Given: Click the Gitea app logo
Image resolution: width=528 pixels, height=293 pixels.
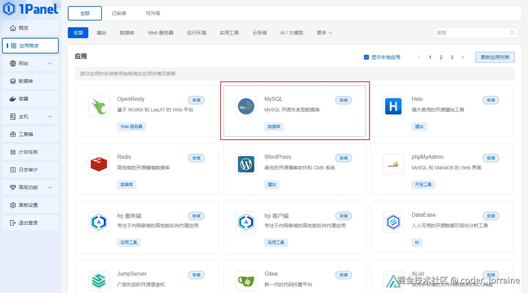Looking at the screenshot, I should tap(246, 281).
